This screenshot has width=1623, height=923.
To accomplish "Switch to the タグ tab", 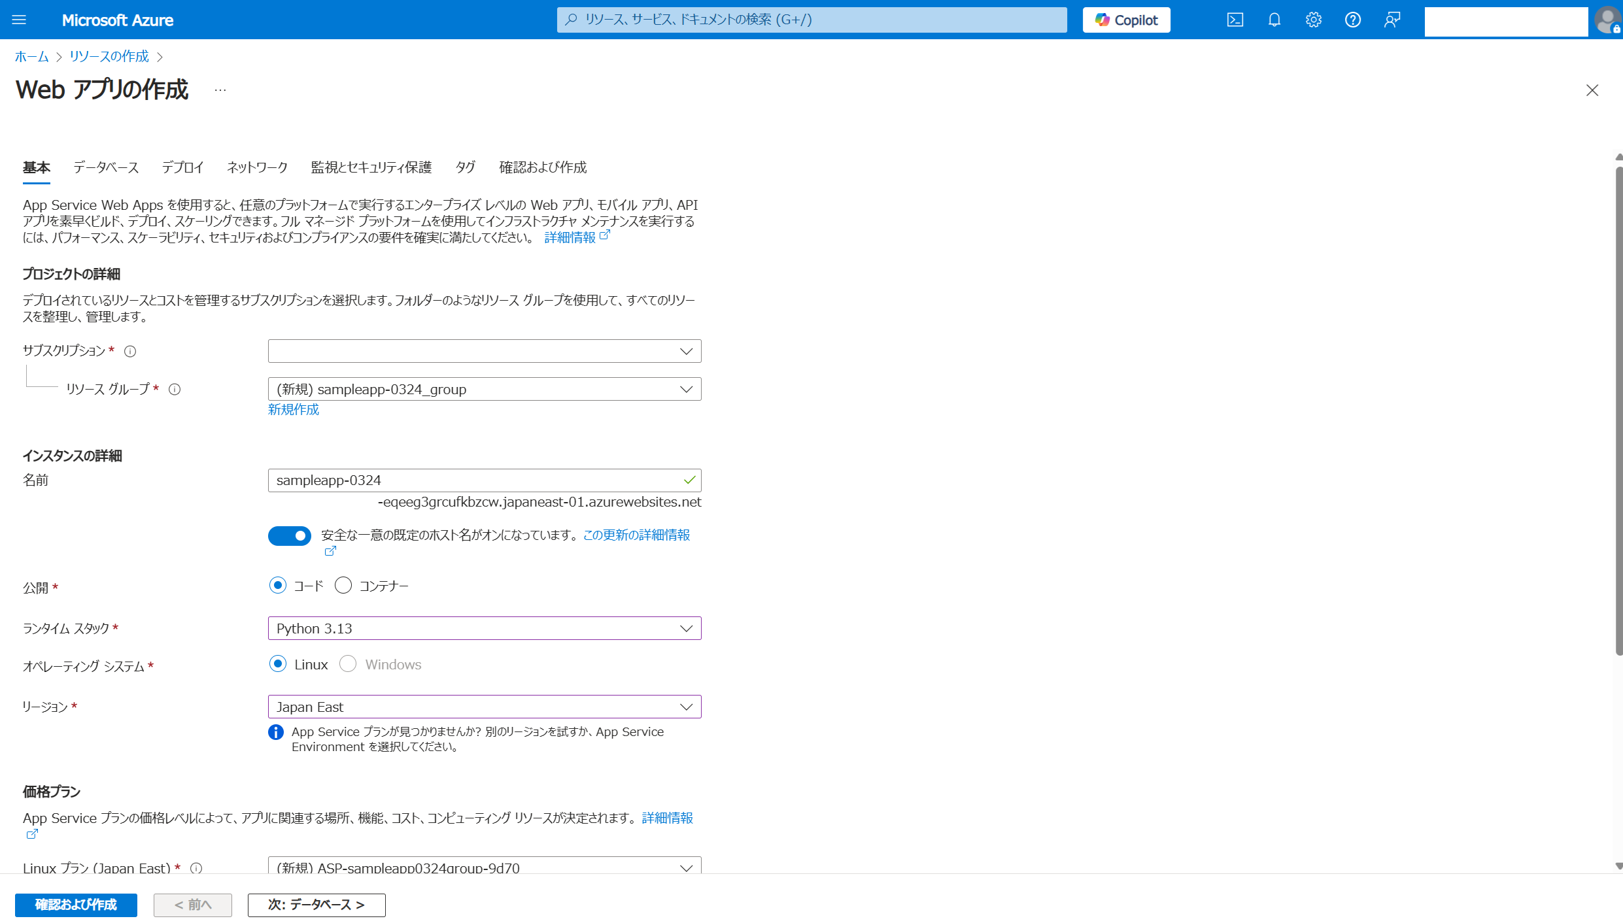I will coord(465,167).
